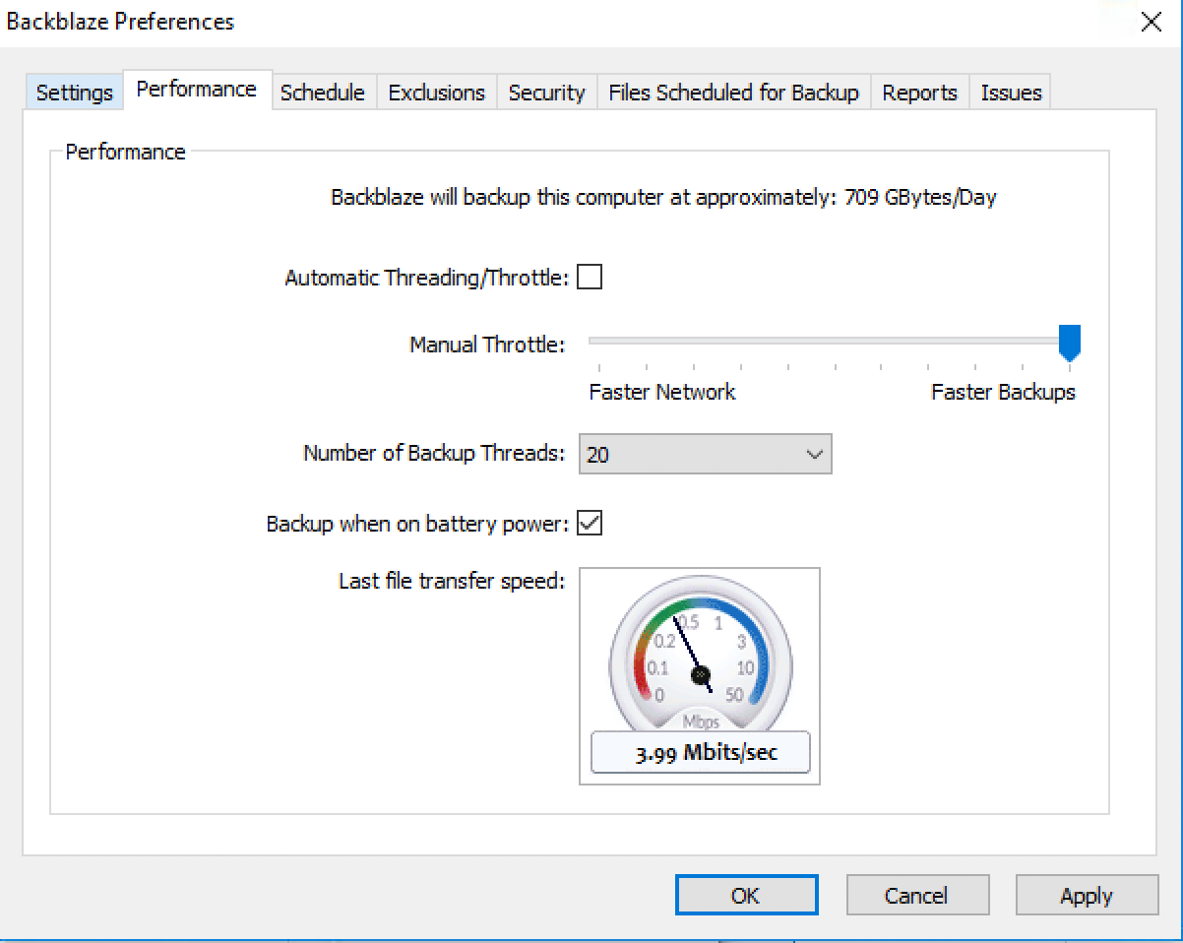The image size is (1183, 943).
Task: View the Files Scheduled for Backup tab
Action: pos(733,93)
